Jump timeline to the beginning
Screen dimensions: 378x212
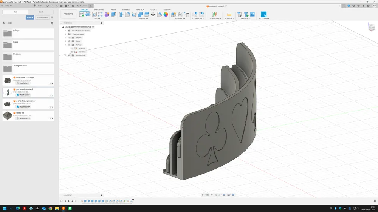[x=62, y=201]
